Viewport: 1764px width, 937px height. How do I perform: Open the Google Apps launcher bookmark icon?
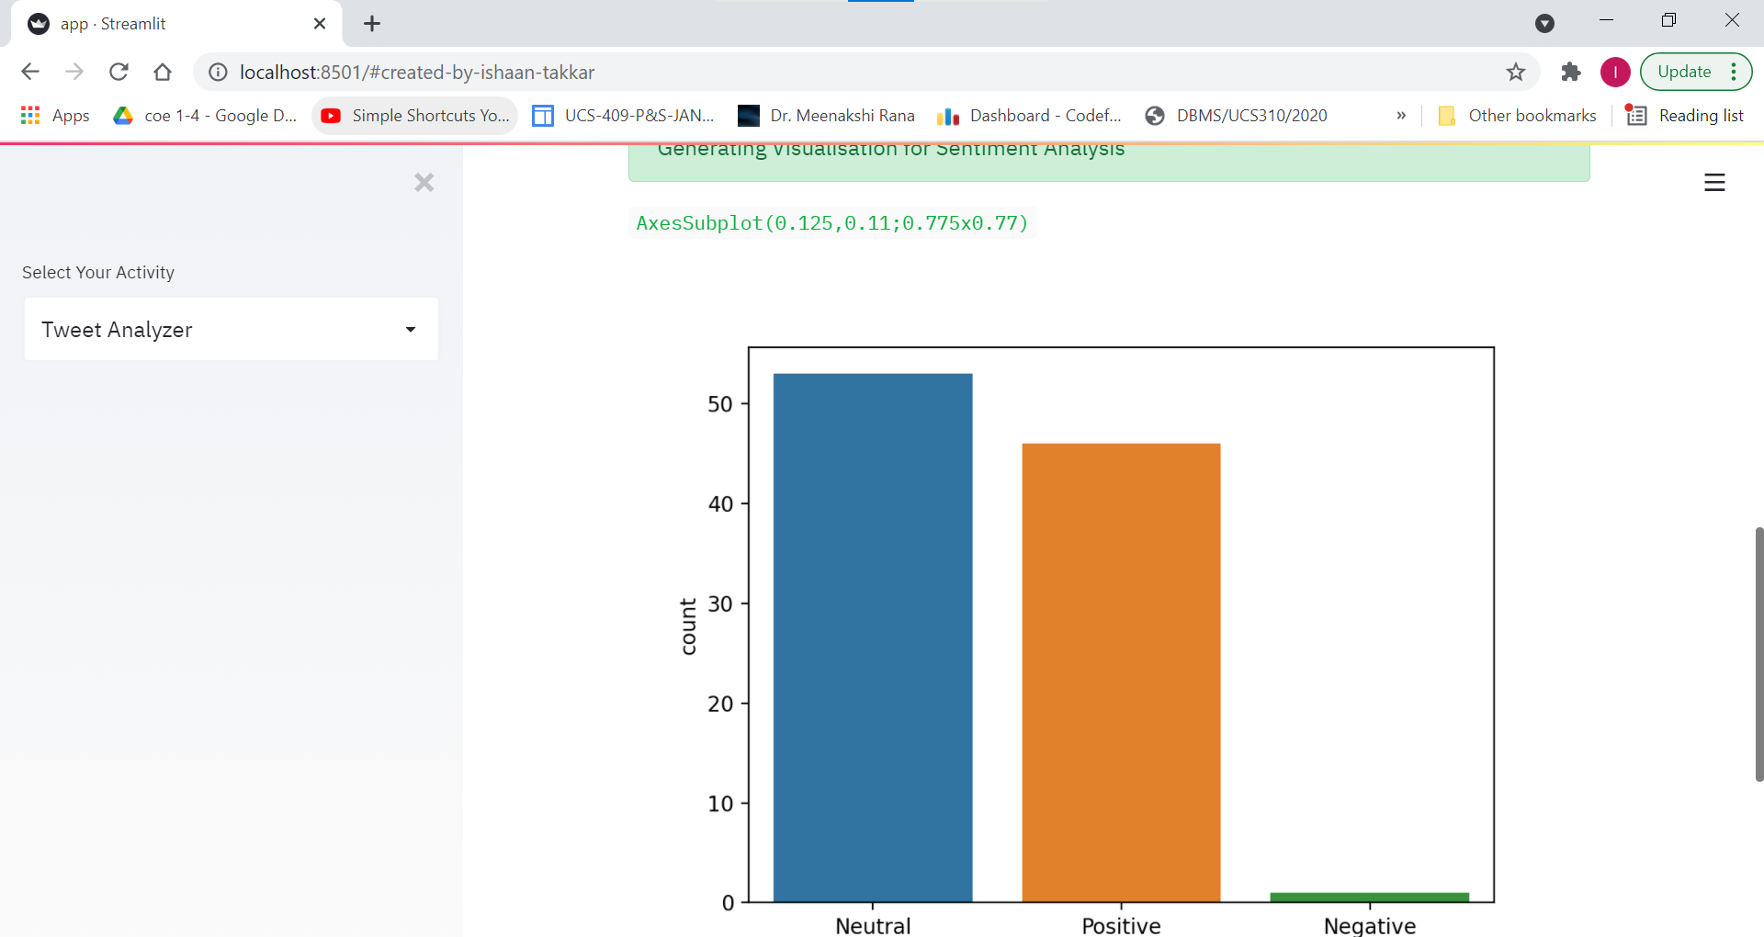29,115
